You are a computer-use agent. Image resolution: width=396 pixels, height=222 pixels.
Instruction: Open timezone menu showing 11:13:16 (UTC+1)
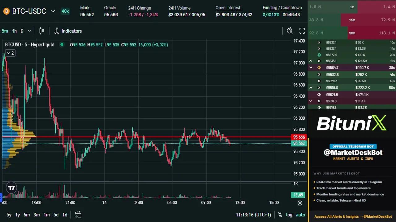click(253, 215)
